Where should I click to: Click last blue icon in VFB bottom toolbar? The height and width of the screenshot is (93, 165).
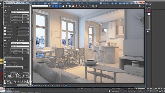66,86
